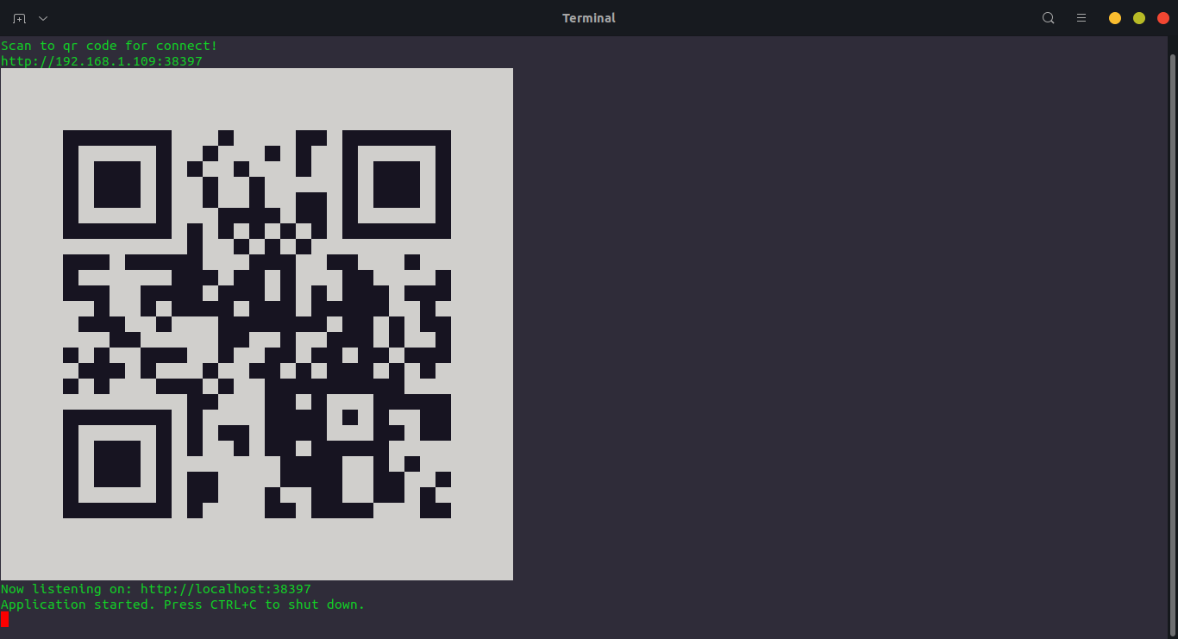Click the top-left QR finder square
1178x639 pixels.
click(x=116, y=184)
